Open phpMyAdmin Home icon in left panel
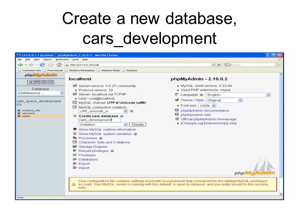The width and height of the screenshot is (299, 224). click(x=30, y=82)
